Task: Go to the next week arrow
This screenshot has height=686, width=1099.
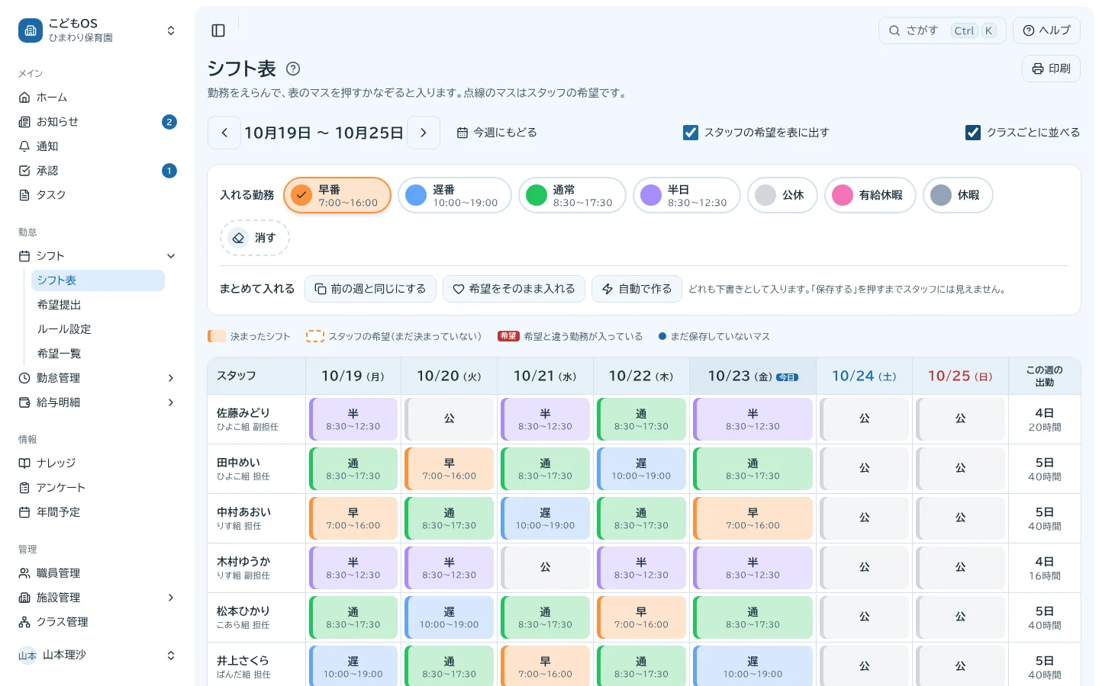Action: point(424,133)
